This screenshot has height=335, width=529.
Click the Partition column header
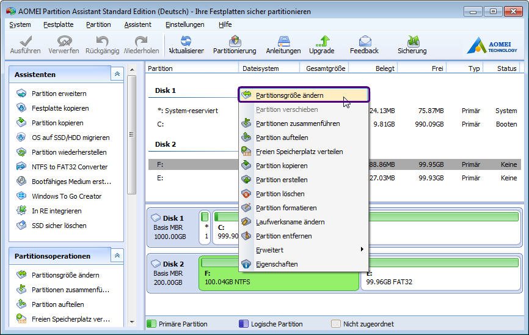point(192,68)
